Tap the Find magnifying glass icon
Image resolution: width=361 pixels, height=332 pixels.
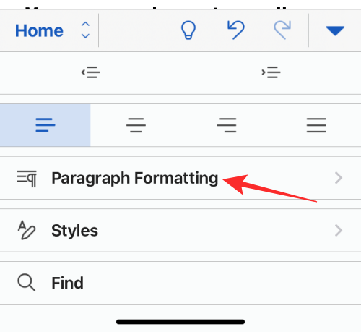click(x=27, y=283)
